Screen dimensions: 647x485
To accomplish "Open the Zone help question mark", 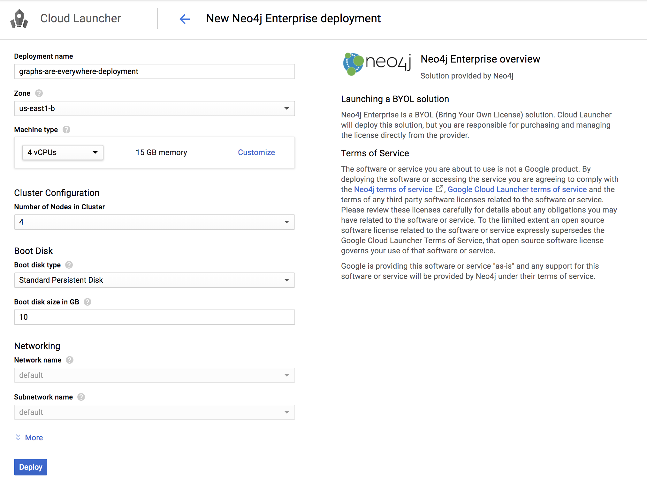I will [39, 93].
